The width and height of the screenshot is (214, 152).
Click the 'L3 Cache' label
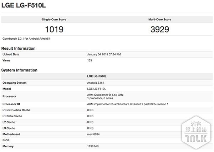(9, 128)
